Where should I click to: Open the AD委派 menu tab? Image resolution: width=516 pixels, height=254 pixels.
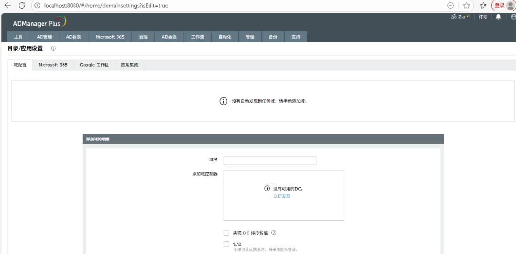[x=169, y=37]
